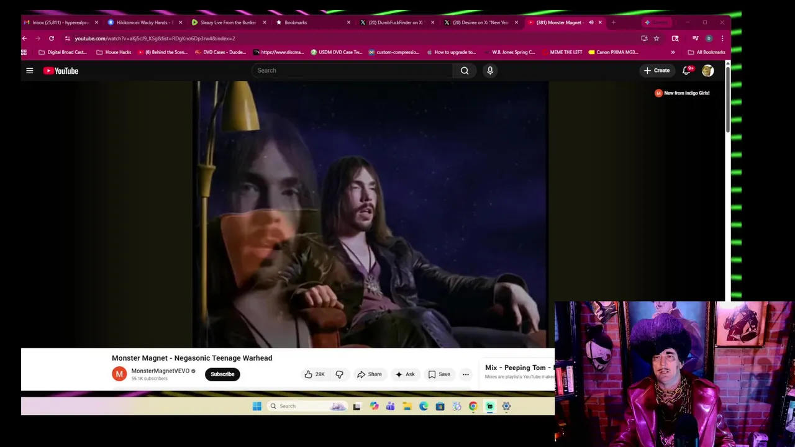Click the browser address bar URL

pyautogui.click(x=155, y=38)
